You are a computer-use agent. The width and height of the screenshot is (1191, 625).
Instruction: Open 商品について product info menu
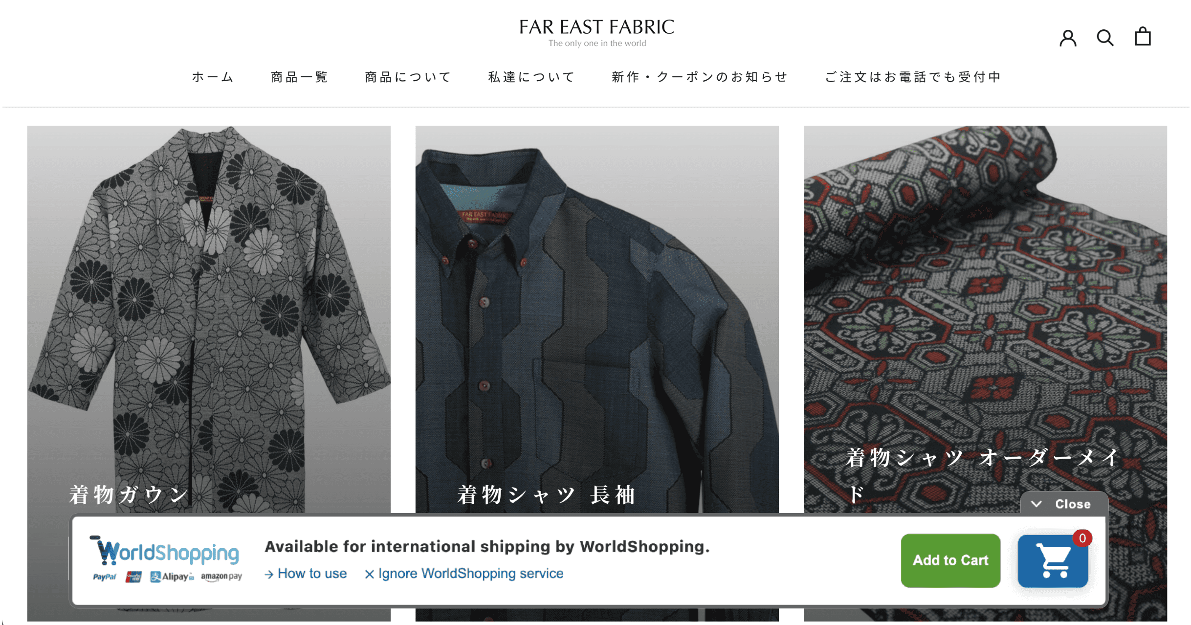(x=406, y=77)
